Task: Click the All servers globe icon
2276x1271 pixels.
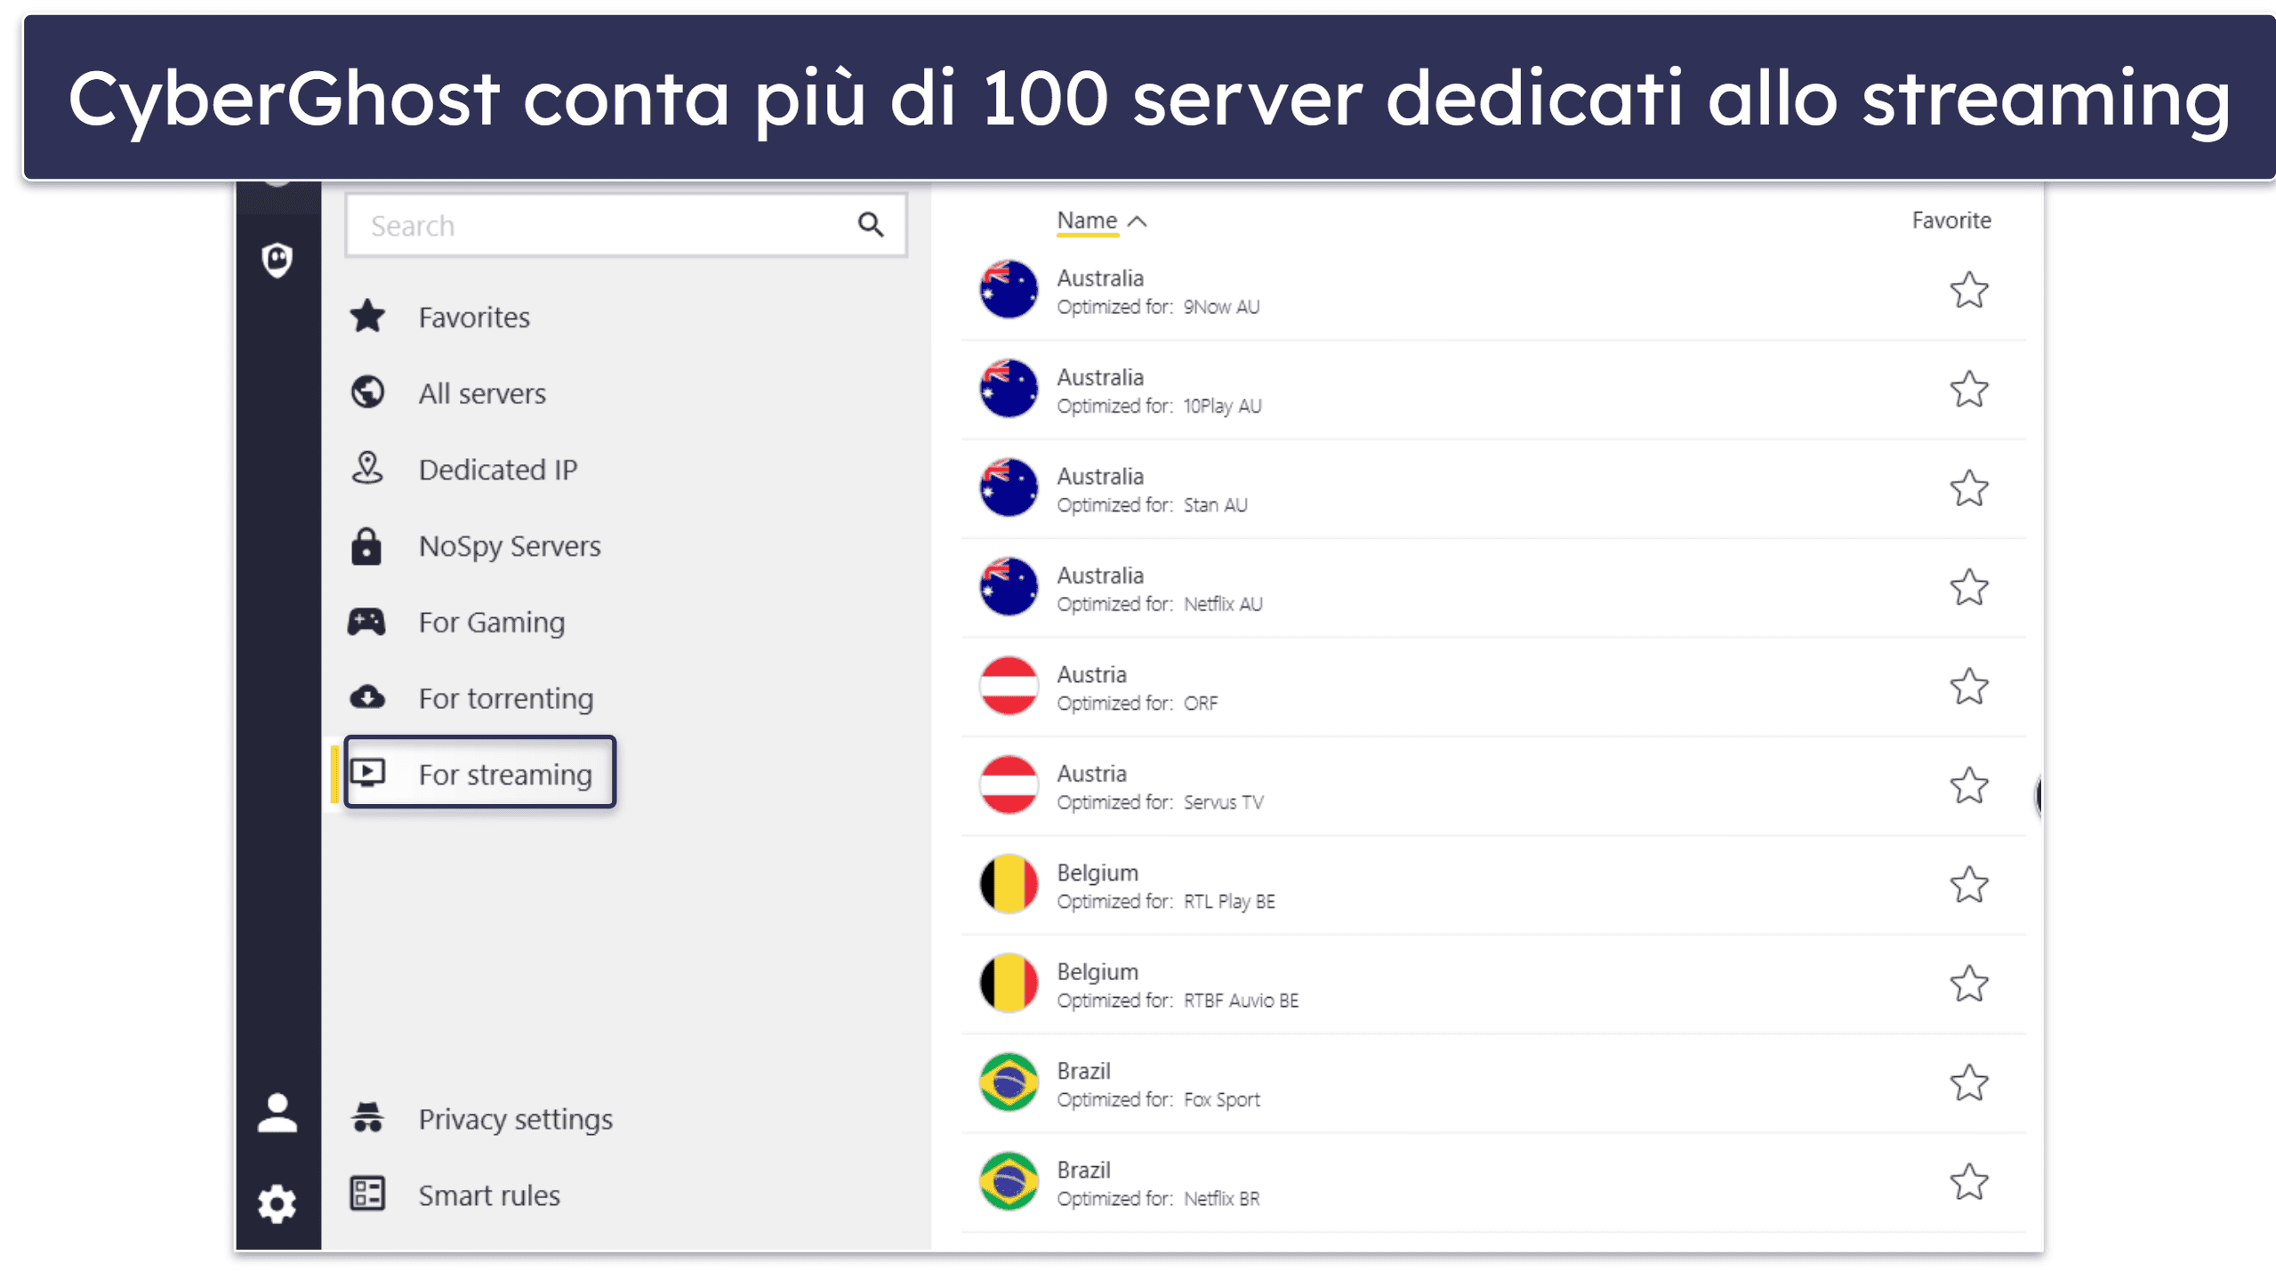Action: 367,392
